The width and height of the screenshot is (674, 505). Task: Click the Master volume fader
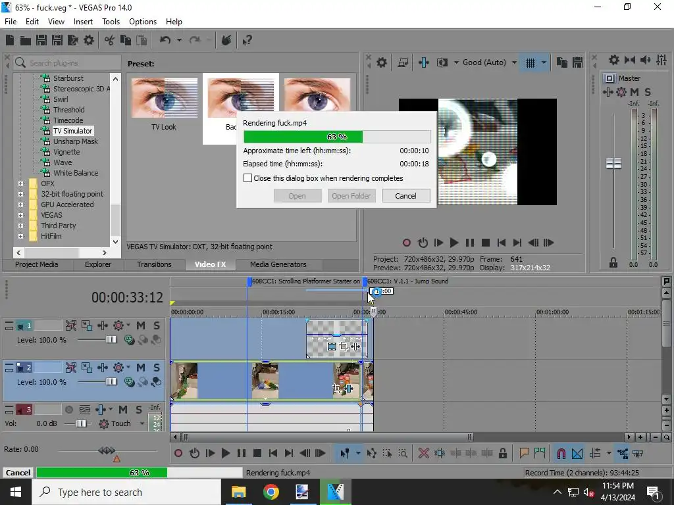point(614,163)
